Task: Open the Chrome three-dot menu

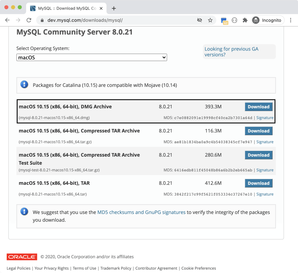Action: pyautogui.click(x=291, y=20)
